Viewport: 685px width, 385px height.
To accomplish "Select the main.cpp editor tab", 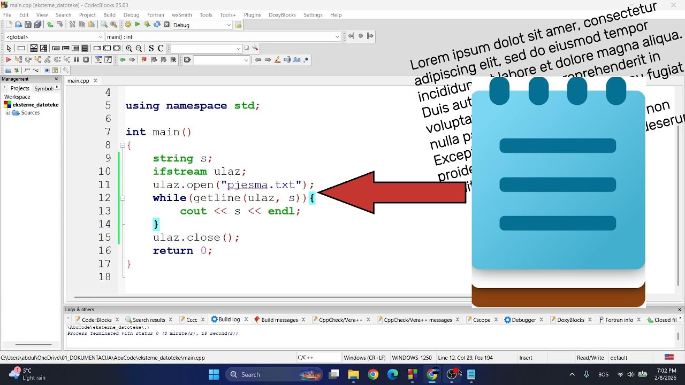I will tap(78, 81).
